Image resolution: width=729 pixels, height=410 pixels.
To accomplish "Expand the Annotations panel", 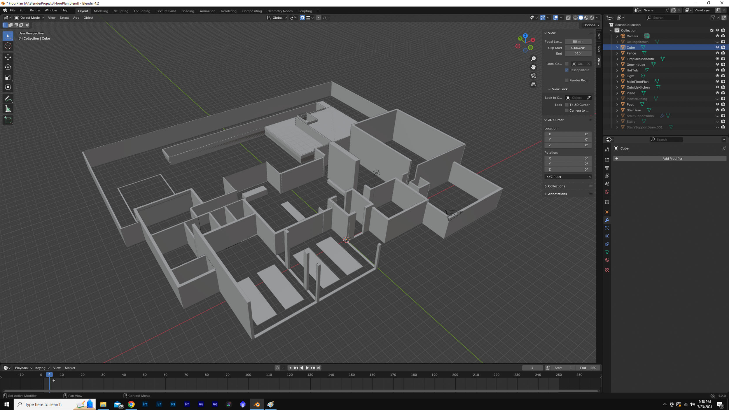I will click(x=557, y=194).
